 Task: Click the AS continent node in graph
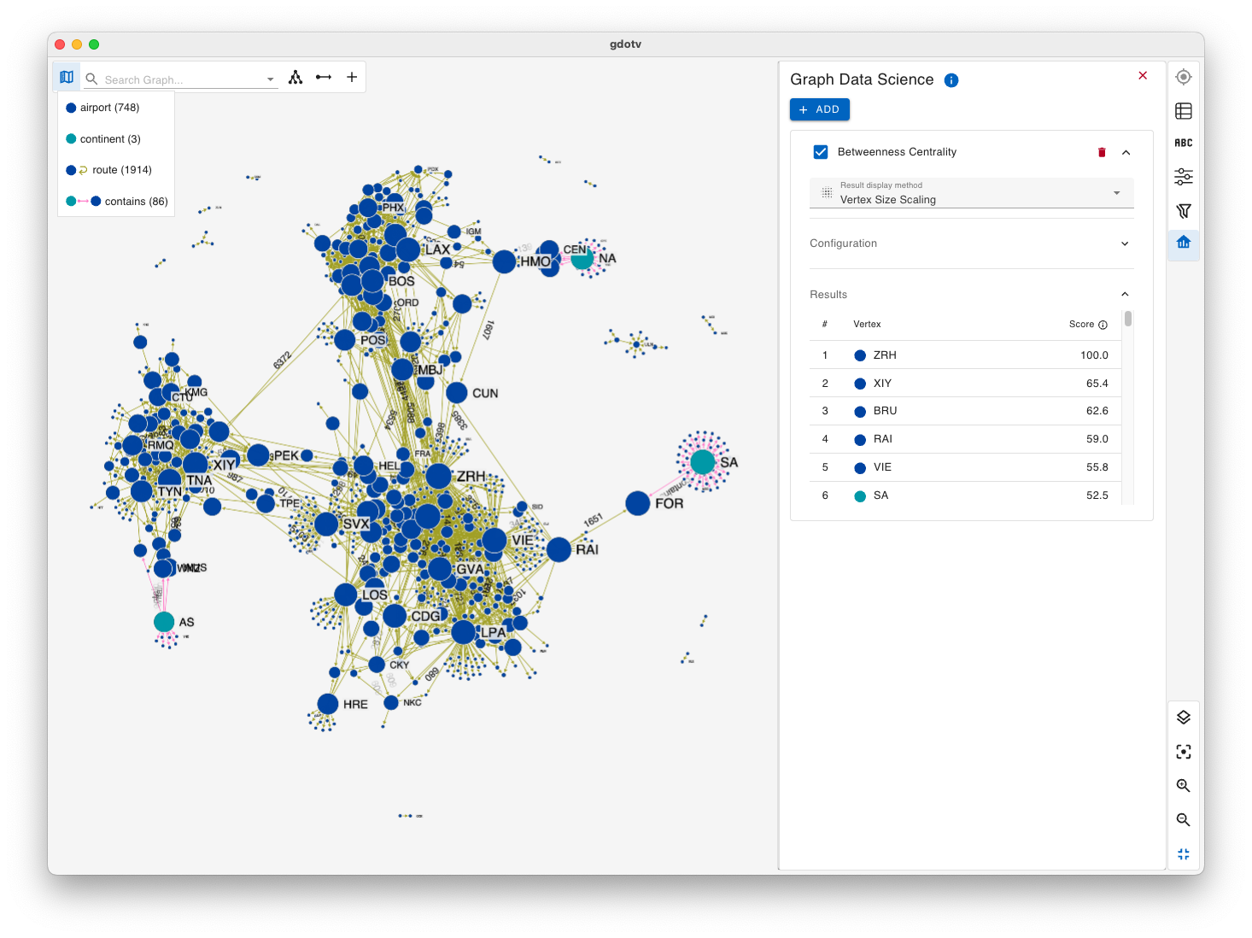click(164, 622)
